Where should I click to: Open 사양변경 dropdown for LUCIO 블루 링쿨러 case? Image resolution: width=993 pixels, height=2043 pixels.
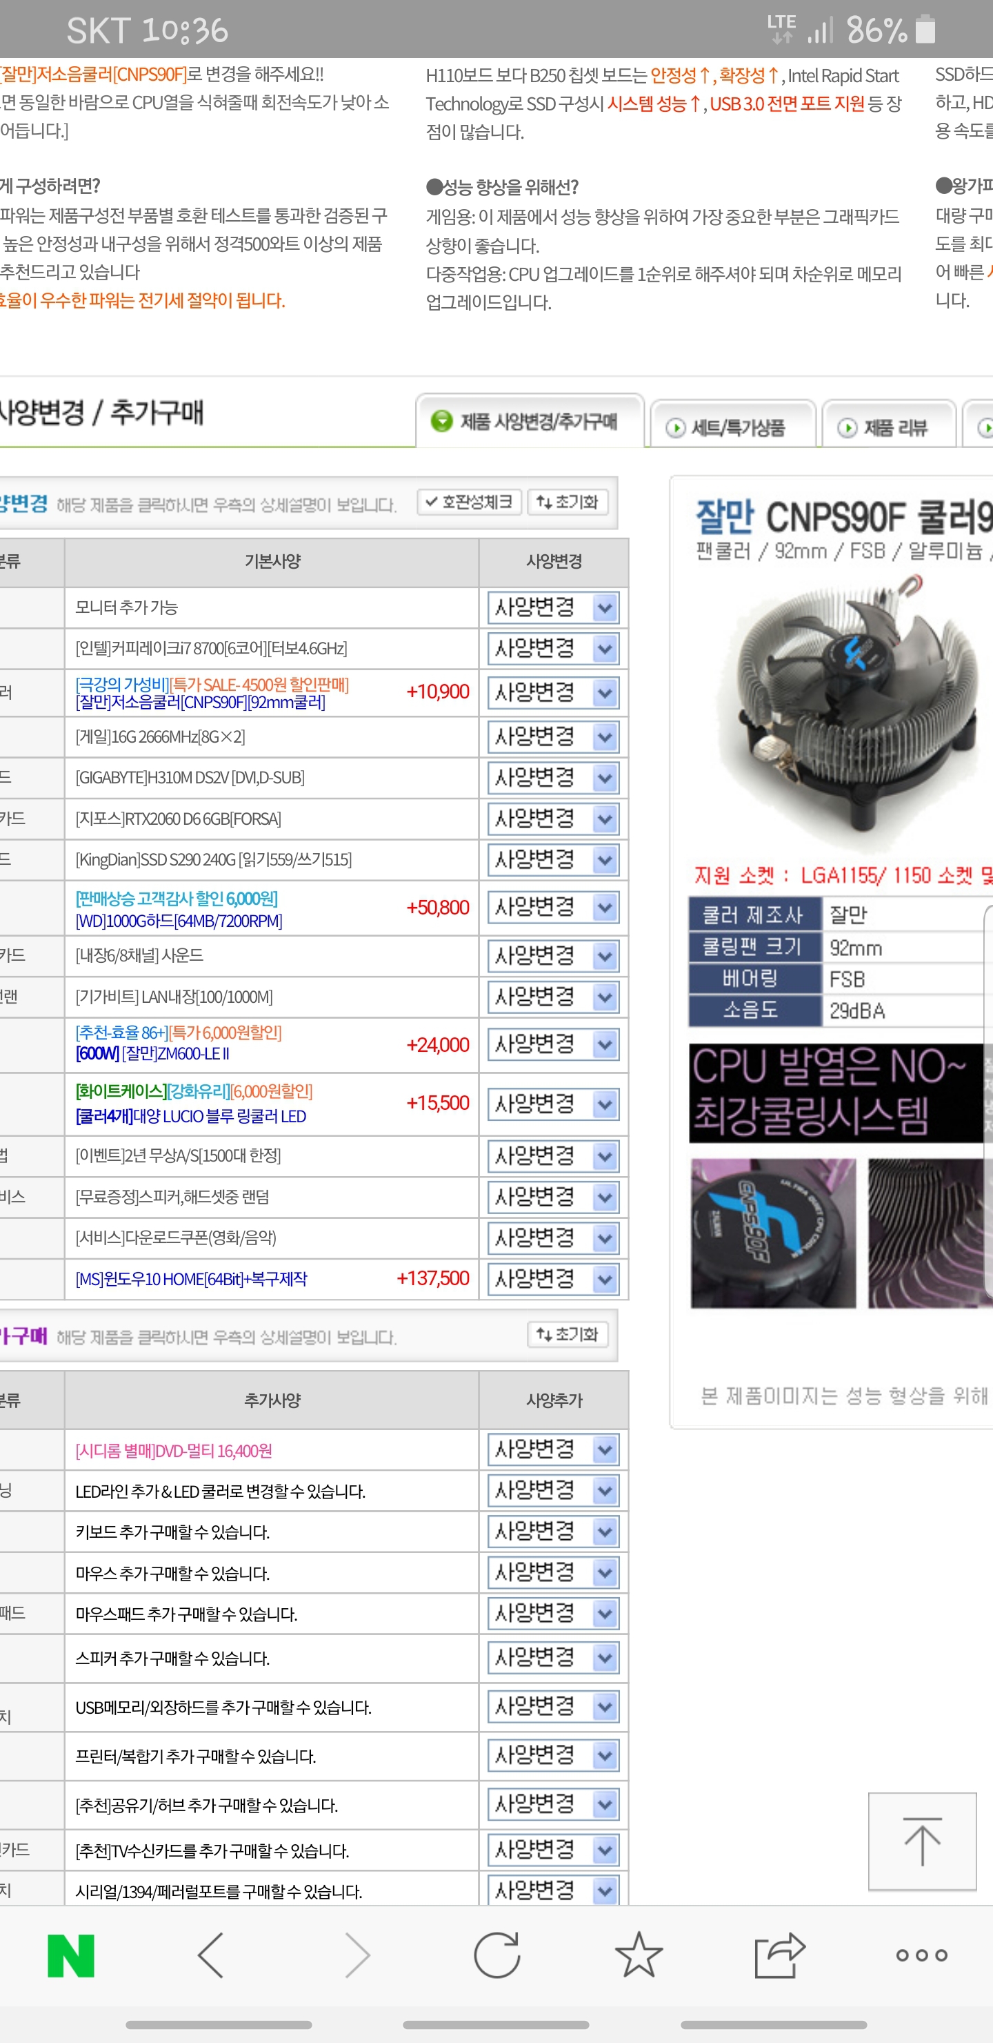[x=553, y=1104]
